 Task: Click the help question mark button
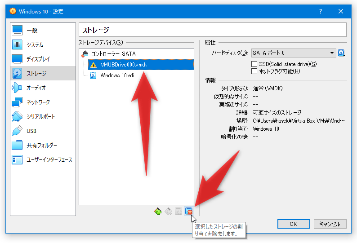tap(321, 11)
